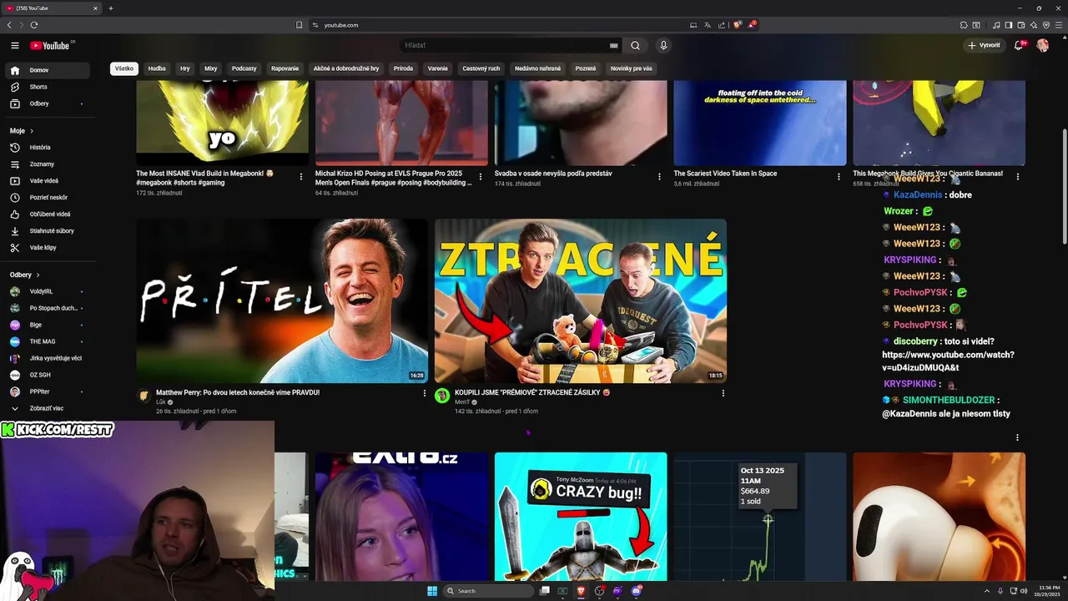The height and width of the screenshot is (601, 1068).
Task: Open a new browser tab
Action: coord(111,8)
